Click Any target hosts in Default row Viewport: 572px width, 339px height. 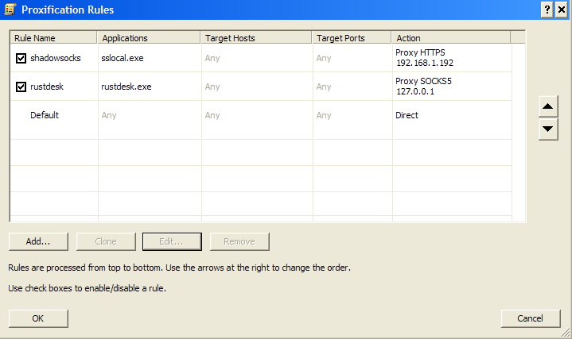click(x=212, y=115)
